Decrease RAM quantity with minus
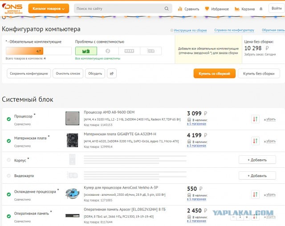This screenshot has width=285, height=226. tap(233, 217)
